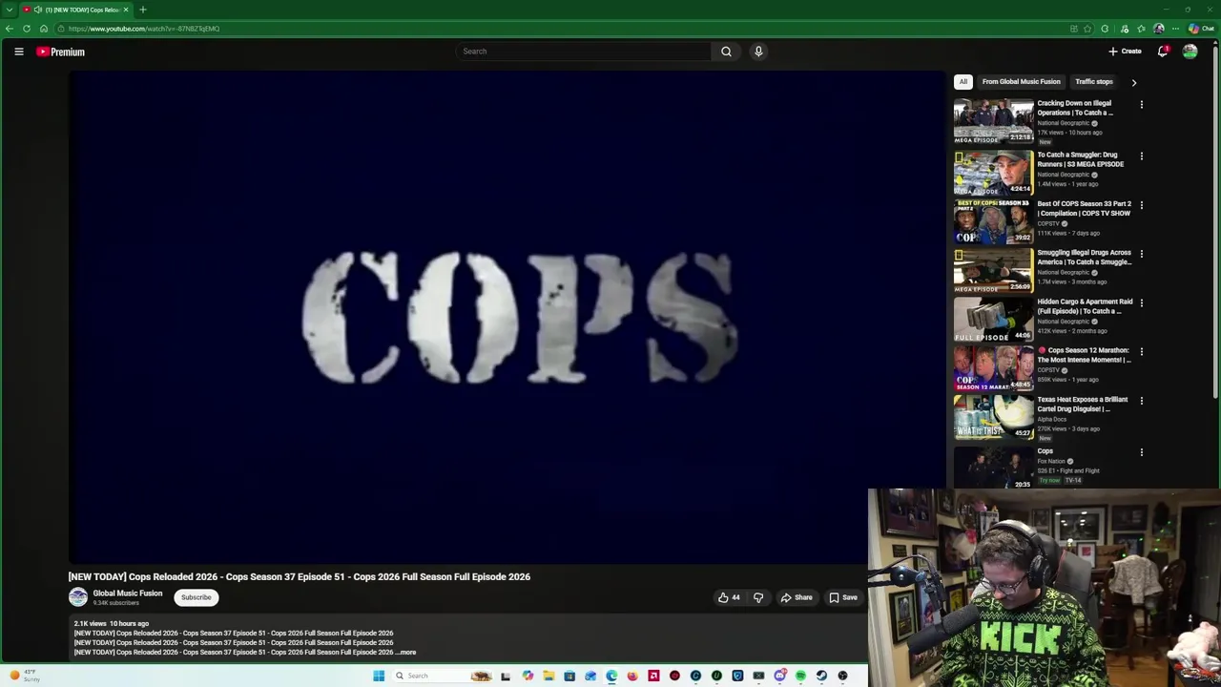
Task: Open browser profile avatar
Action: pos(1158,29)
